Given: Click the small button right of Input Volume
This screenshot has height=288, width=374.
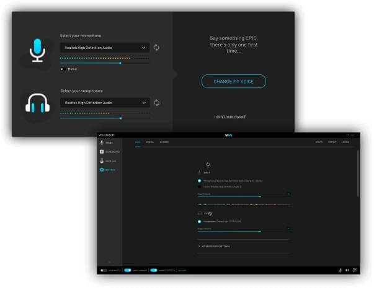Looking at the screenshot, I should [x=288, y=194].
